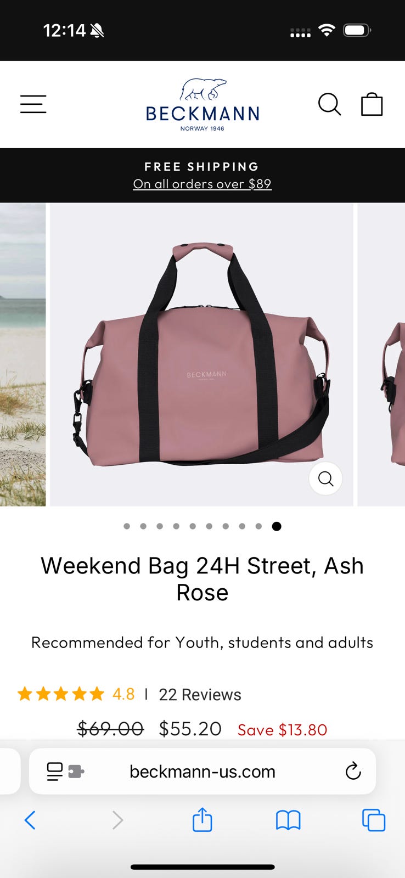Tap the beckmann-us.com address field
405x878 pixels.
coord(203,771)
